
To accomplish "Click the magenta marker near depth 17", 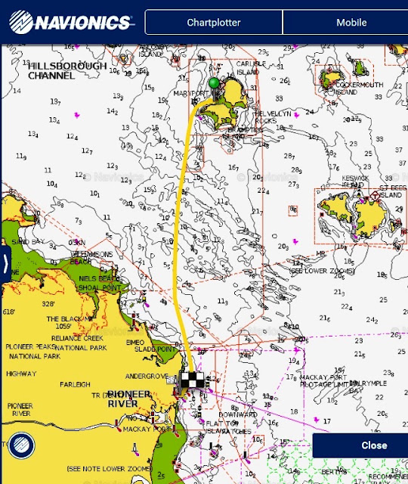I will [x=316, y=420].
